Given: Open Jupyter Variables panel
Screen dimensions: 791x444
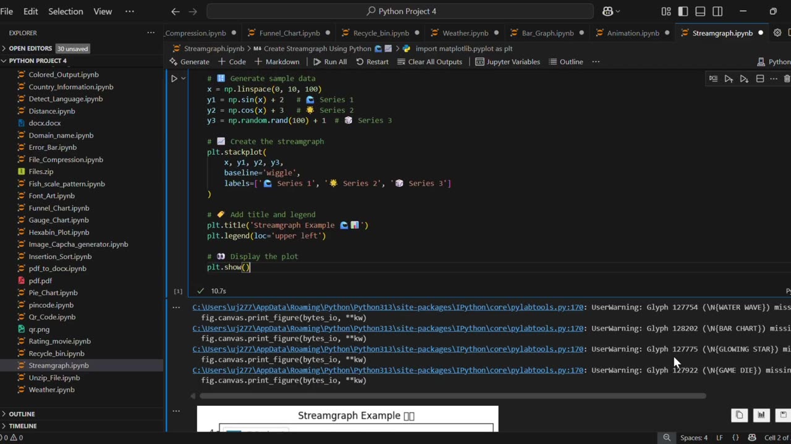Looking at the screenshot, I should pos(507,62).
